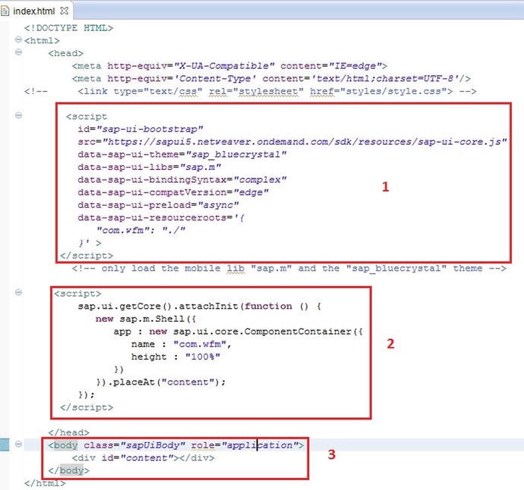Screen dimensions: 524x490
Task: Click the new sap.m.Shell line
Action: coord(146,319)
